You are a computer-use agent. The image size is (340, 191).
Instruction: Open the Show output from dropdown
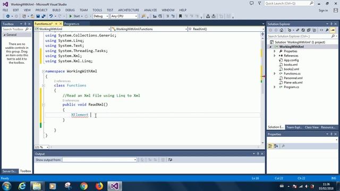coord(99,160)
